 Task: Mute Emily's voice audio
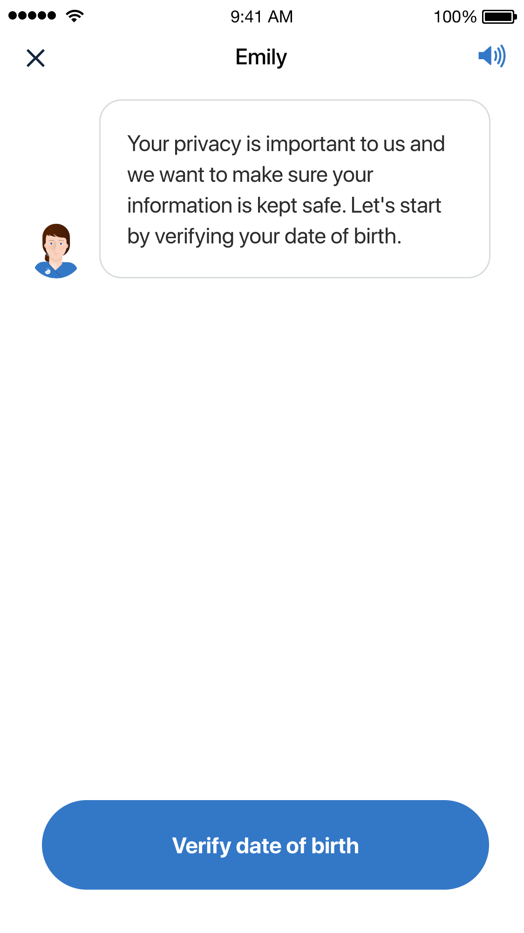tap(492, 56)
